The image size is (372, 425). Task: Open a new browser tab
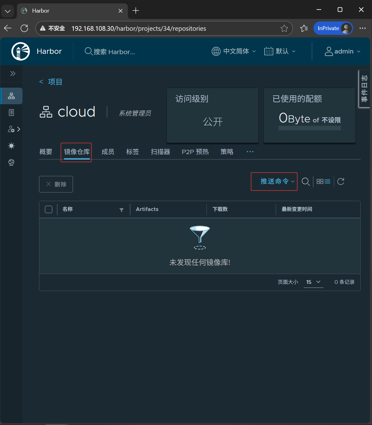point(136,11)
